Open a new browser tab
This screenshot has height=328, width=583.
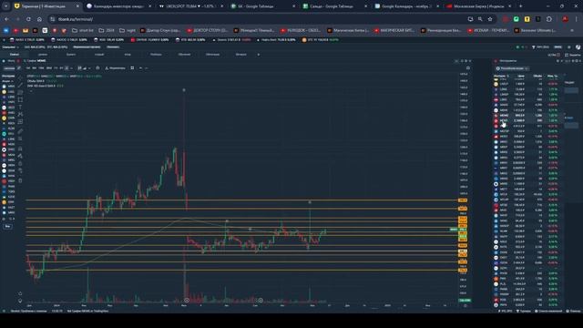pos(520,6)
